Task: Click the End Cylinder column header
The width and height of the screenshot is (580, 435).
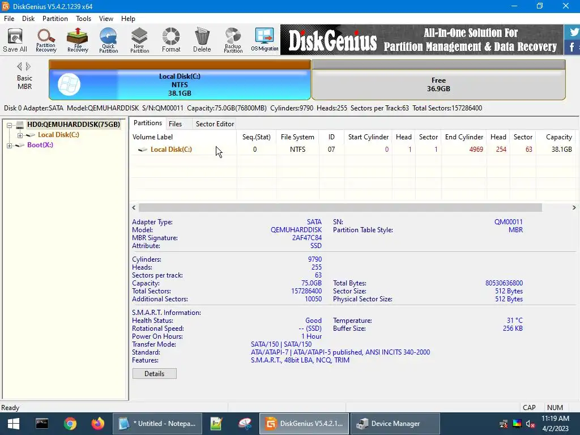Action: click(x=464, y=137)
